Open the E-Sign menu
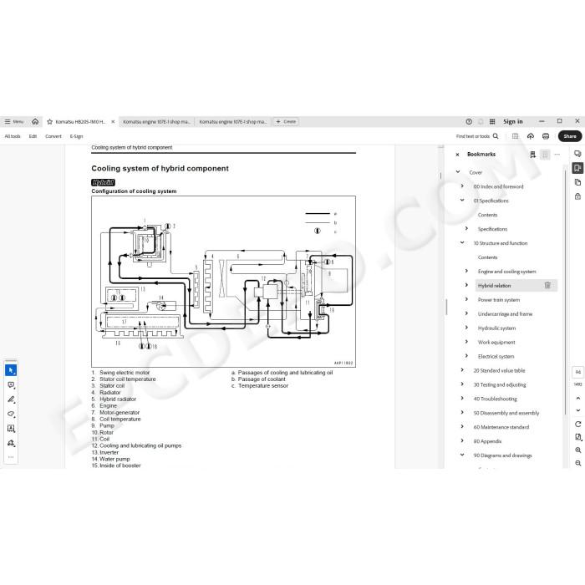Screen dimensions: 585x585 tap(77, 136)
